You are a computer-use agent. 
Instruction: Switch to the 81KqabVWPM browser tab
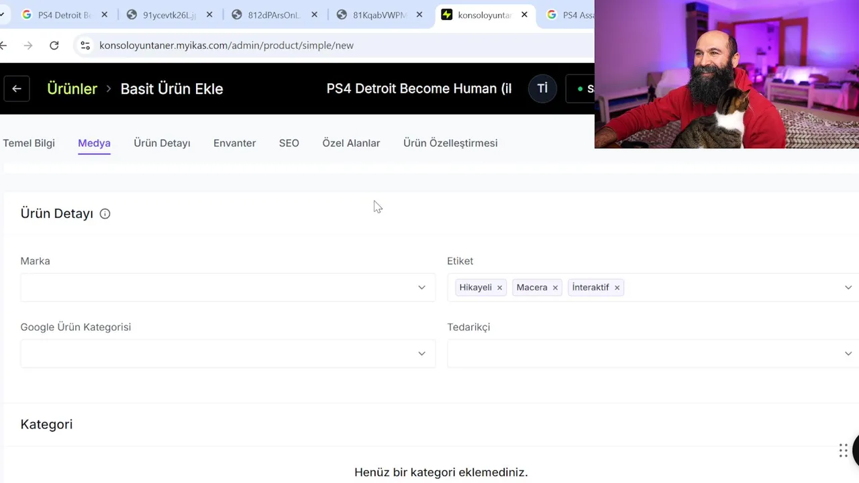point(378,15)
